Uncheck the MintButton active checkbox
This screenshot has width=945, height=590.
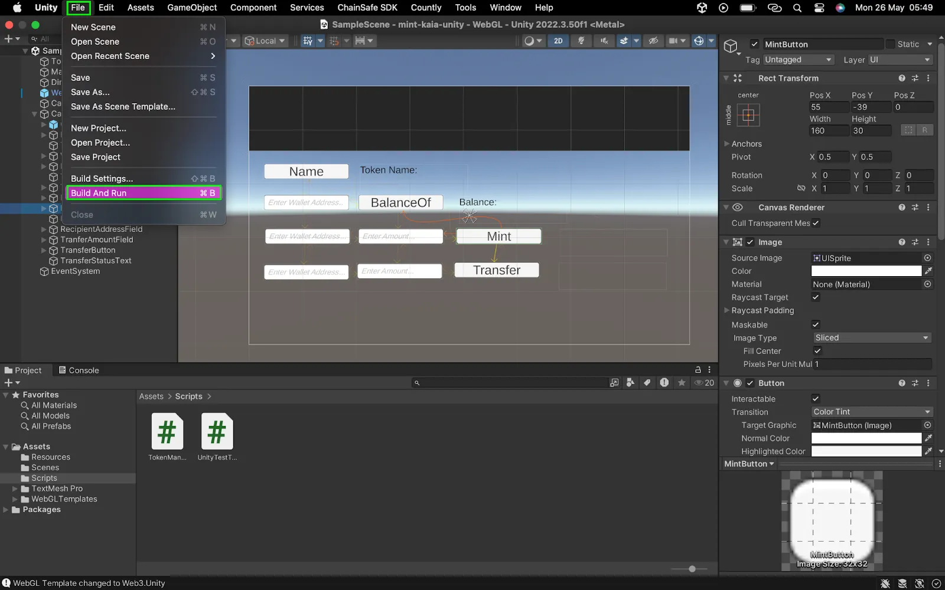click(x=754, y=44)
